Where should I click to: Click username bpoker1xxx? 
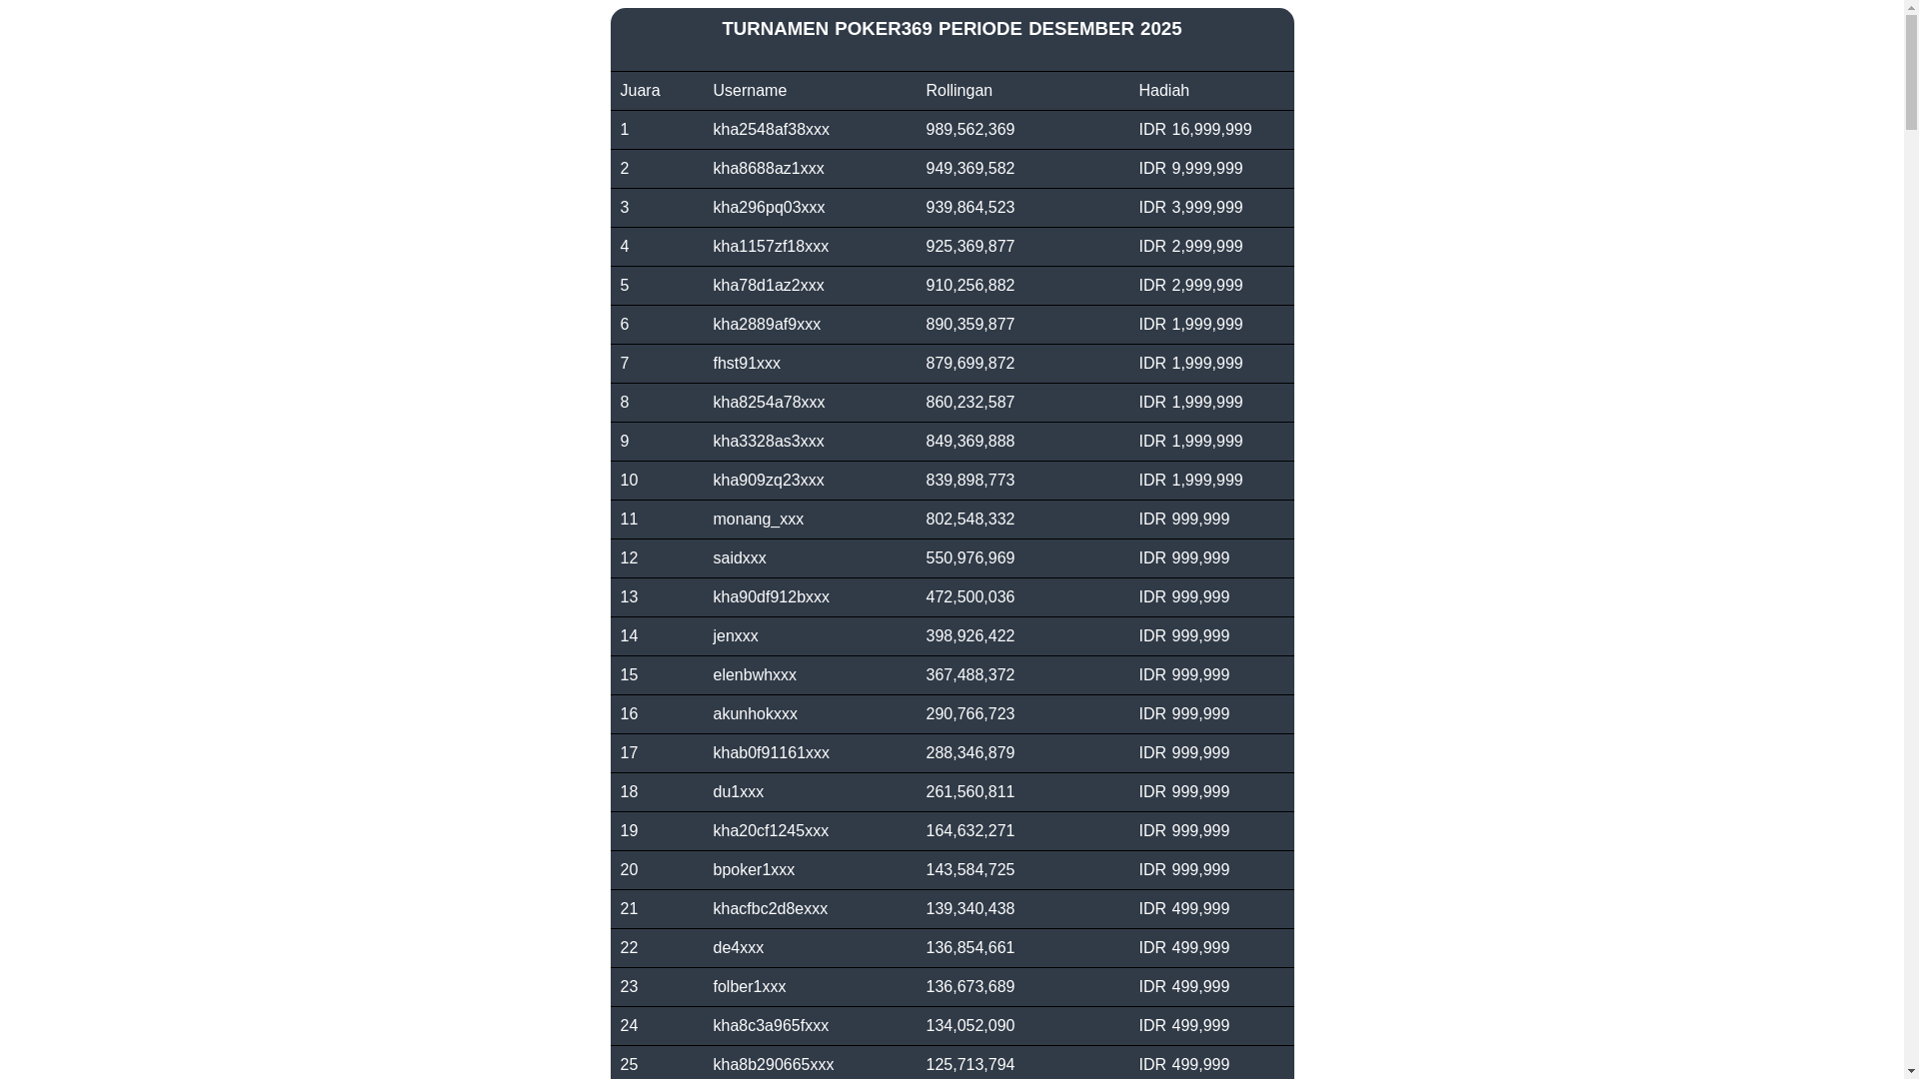(x=753, y=870)
